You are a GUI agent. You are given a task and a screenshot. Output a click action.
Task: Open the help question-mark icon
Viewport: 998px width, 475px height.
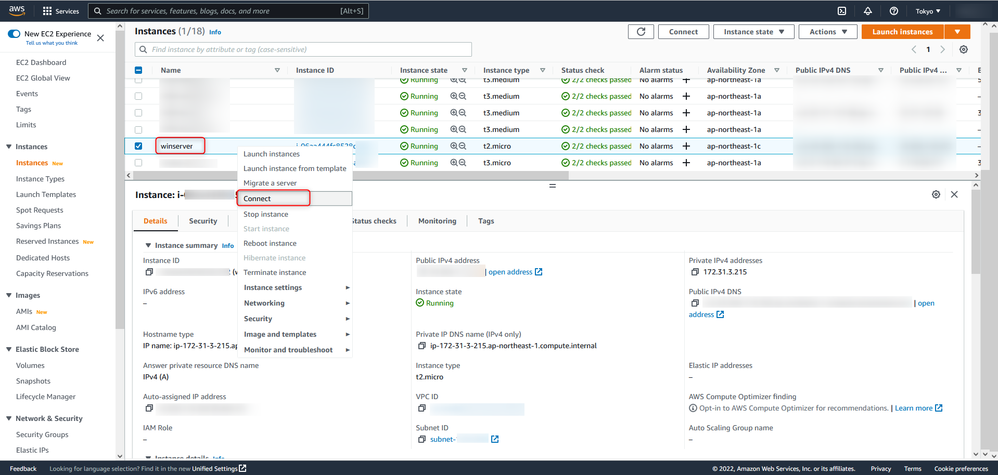tap(894, 11)
